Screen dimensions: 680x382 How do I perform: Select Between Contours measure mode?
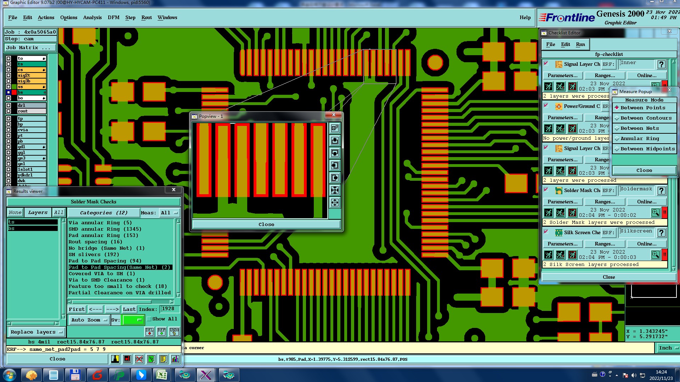coord(646,118)
